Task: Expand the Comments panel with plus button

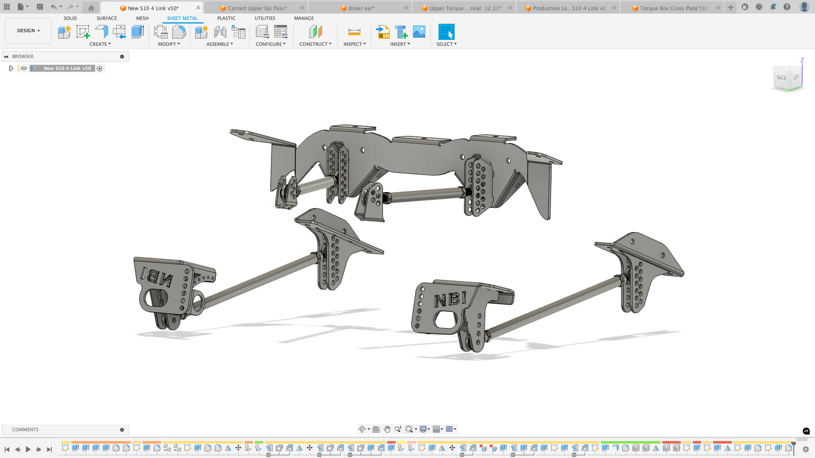Action: pyautogui.click(x=122, y=430)
